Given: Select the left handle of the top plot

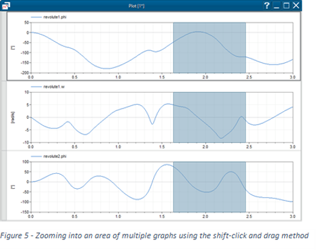Looking at the screenshot, I should click(x=4, y=46).
